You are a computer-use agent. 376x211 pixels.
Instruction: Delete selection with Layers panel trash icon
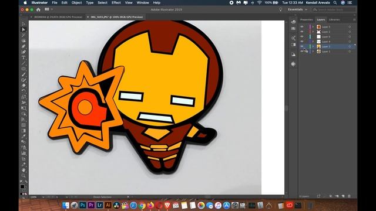coord(349,196)
